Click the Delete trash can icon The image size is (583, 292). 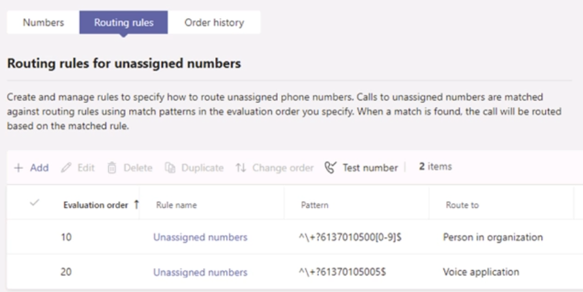(x=112, y=168)
